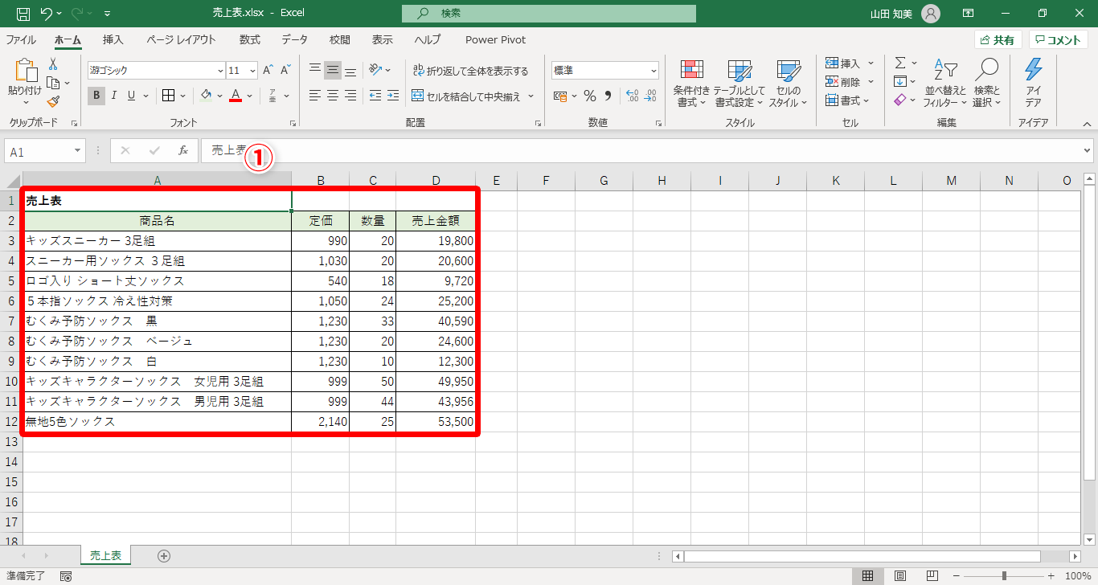Click the increase decimal icon
Viewport: 1098px width, 585px height.
[632, 96]
